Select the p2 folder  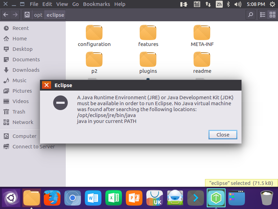point(94,63)
